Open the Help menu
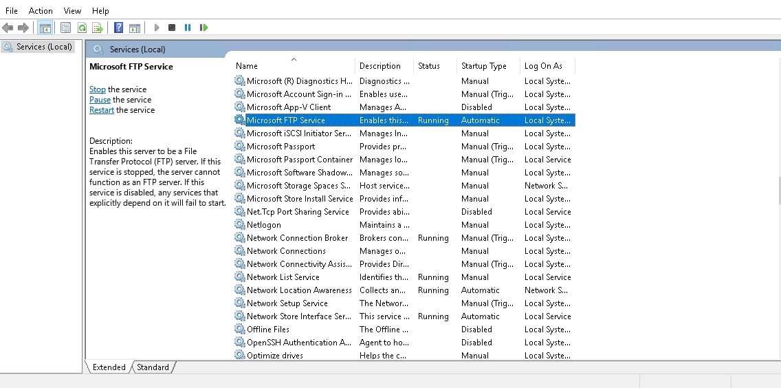Screen dimensions: 781x388 coord(100,10)
